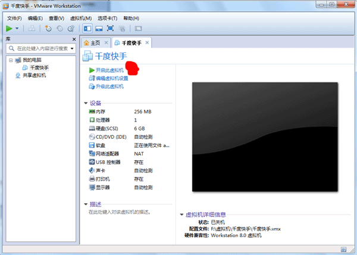
Task: Open the power options dropdown arrow
Action: click(x=17, y=28)
